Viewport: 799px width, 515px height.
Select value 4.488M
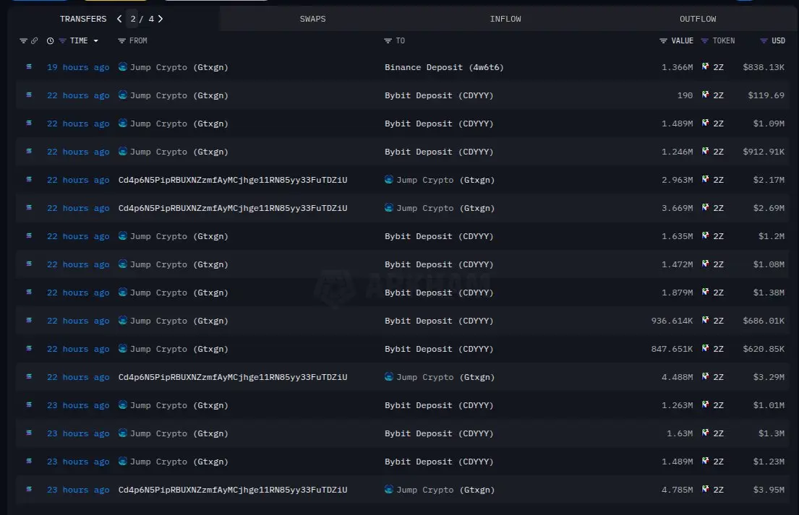[x=678, y=377]
